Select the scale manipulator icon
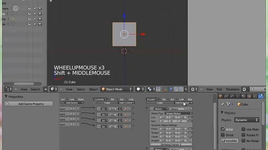Image resolution: width=268 pixels, height=150 pixels. pyautogui.click(x=181, y=89)
